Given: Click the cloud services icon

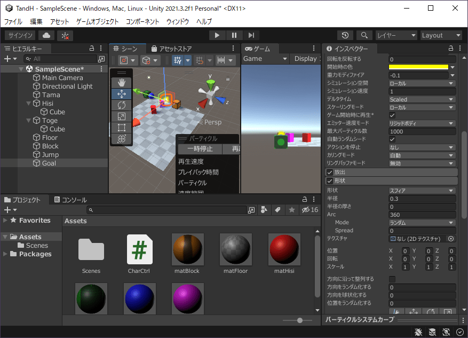Looking at the screenshot, I should (x=46, y=35).
